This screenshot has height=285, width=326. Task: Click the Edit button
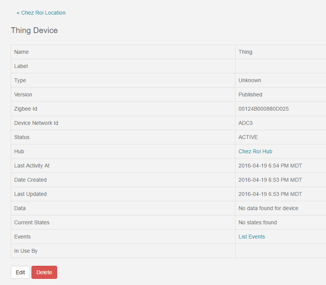(x=20, y=272)
